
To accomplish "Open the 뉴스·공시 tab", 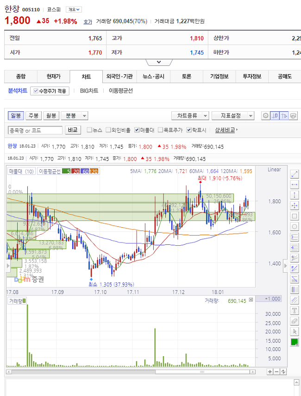I will (x=153, y=77).
